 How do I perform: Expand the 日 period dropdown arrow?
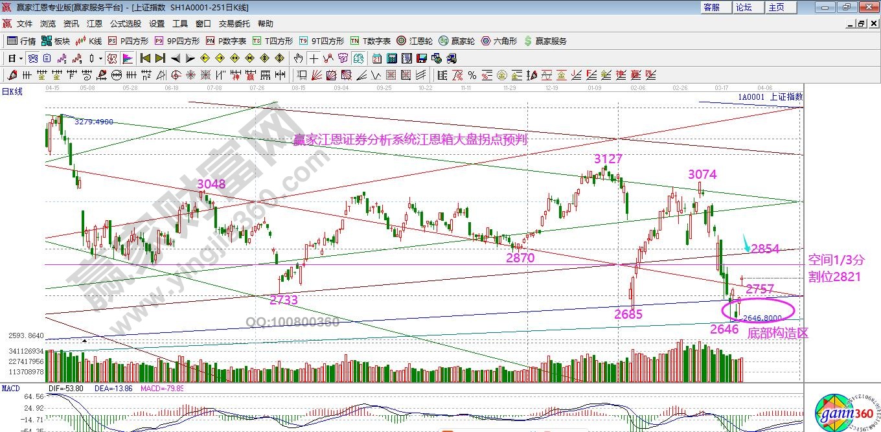point(21,58)
